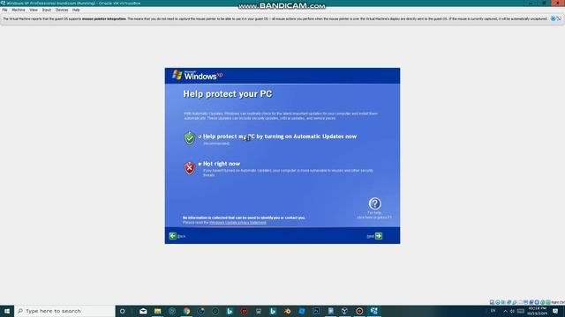Screen dimensions: 565x317
Task: Open the taskbar clock and date
Action: 538,311
